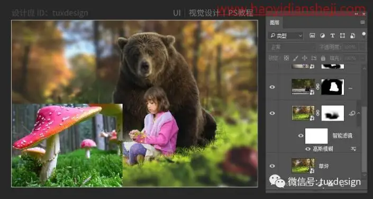The height and width of the screenshot is (199, 373).
Task: Open the fill percentage dropdown arrow
Action: point(362,58)
